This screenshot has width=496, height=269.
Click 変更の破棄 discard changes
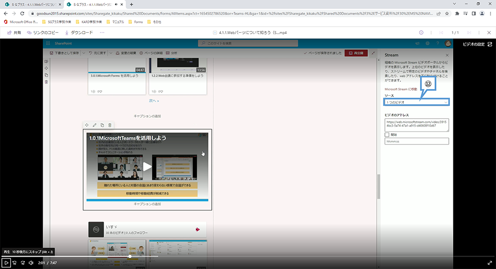click(x=126, y=53)
